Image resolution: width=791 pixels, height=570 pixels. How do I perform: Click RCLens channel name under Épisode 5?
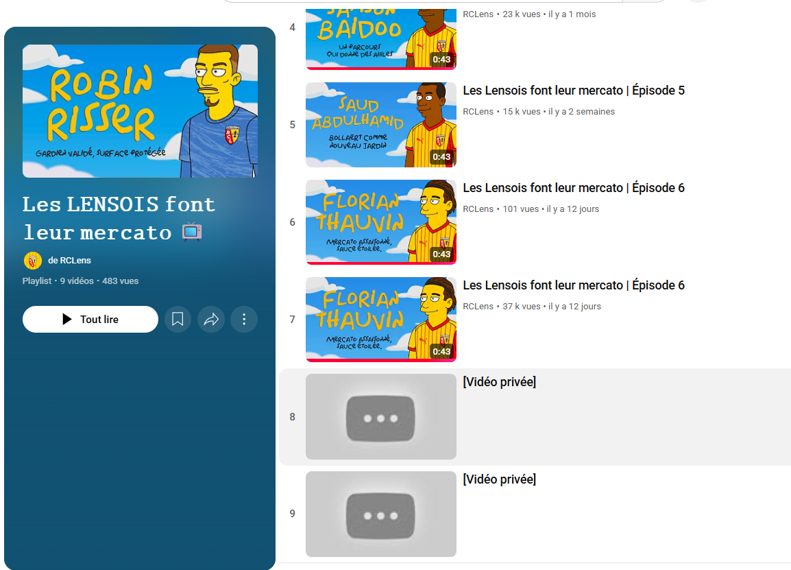tap(478, 112)
